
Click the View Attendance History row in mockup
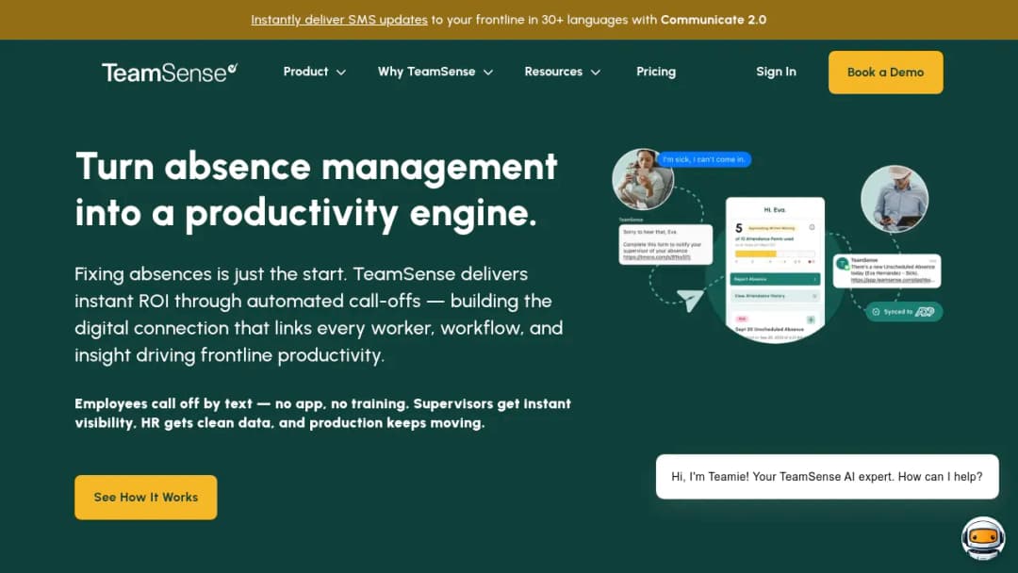(775, 296)
